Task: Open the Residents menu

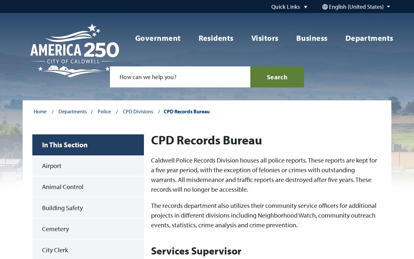Action: 216,38
